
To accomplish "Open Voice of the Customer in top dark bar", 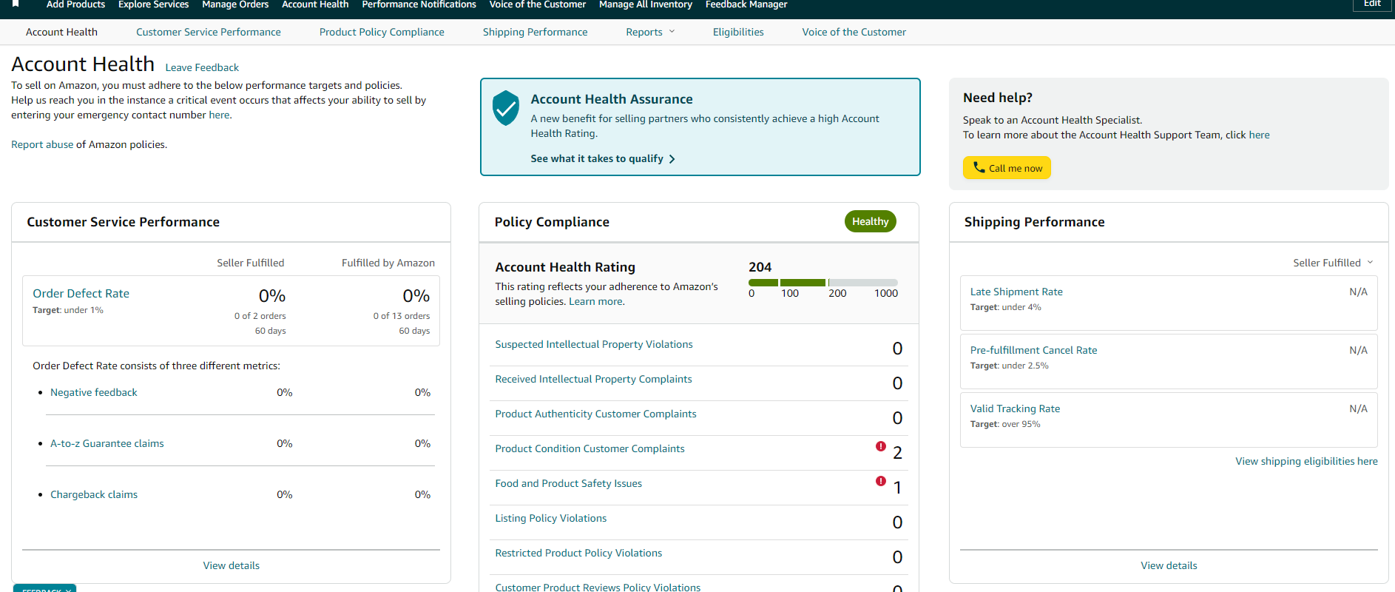I will click(538, 4).
